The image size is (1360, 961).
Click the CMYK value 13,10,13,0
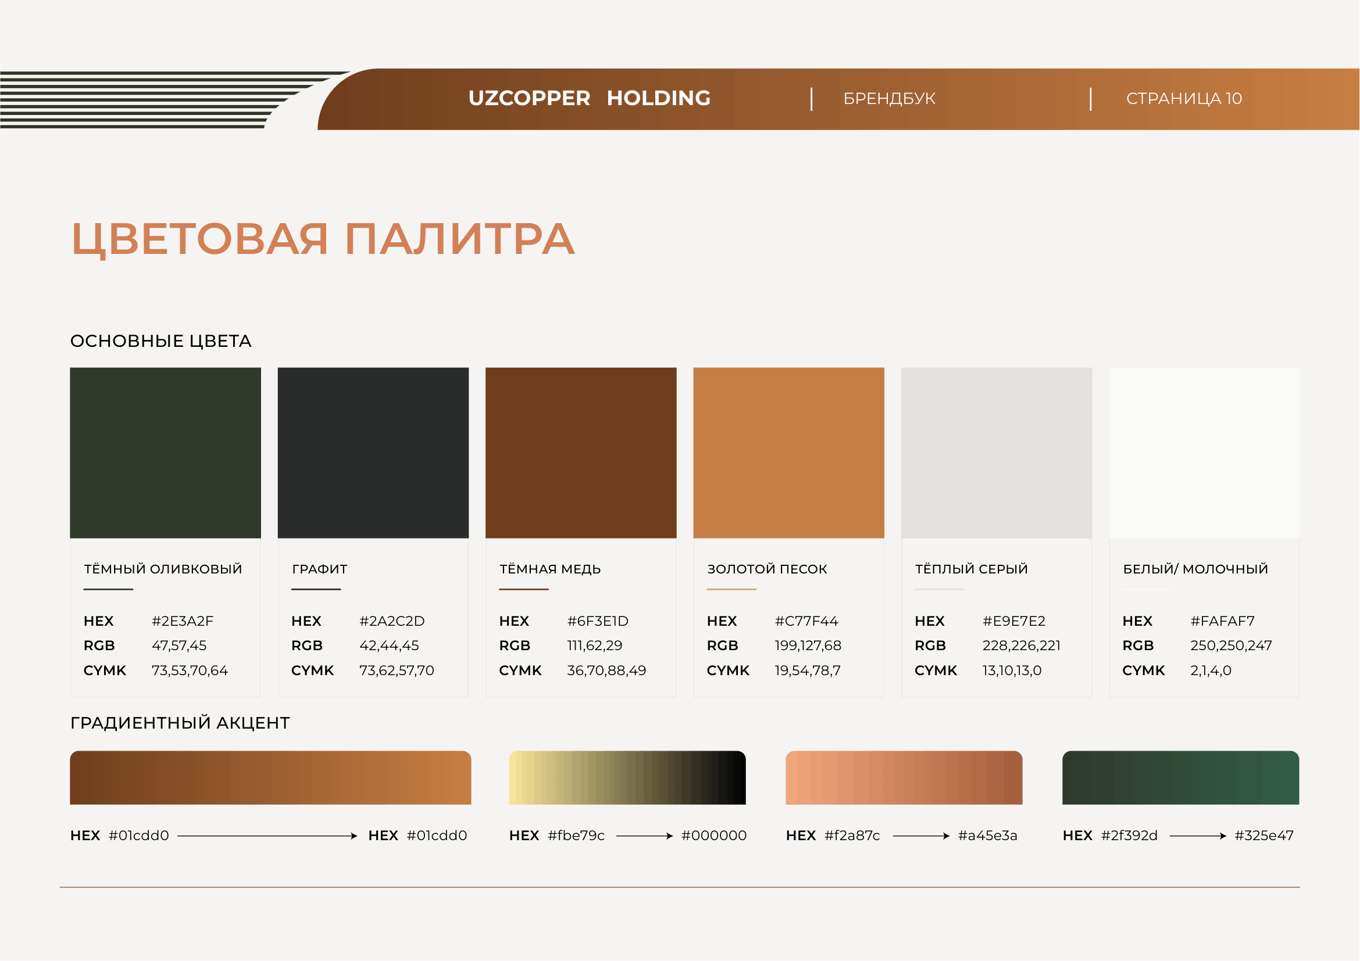(x=1012, y=671)
